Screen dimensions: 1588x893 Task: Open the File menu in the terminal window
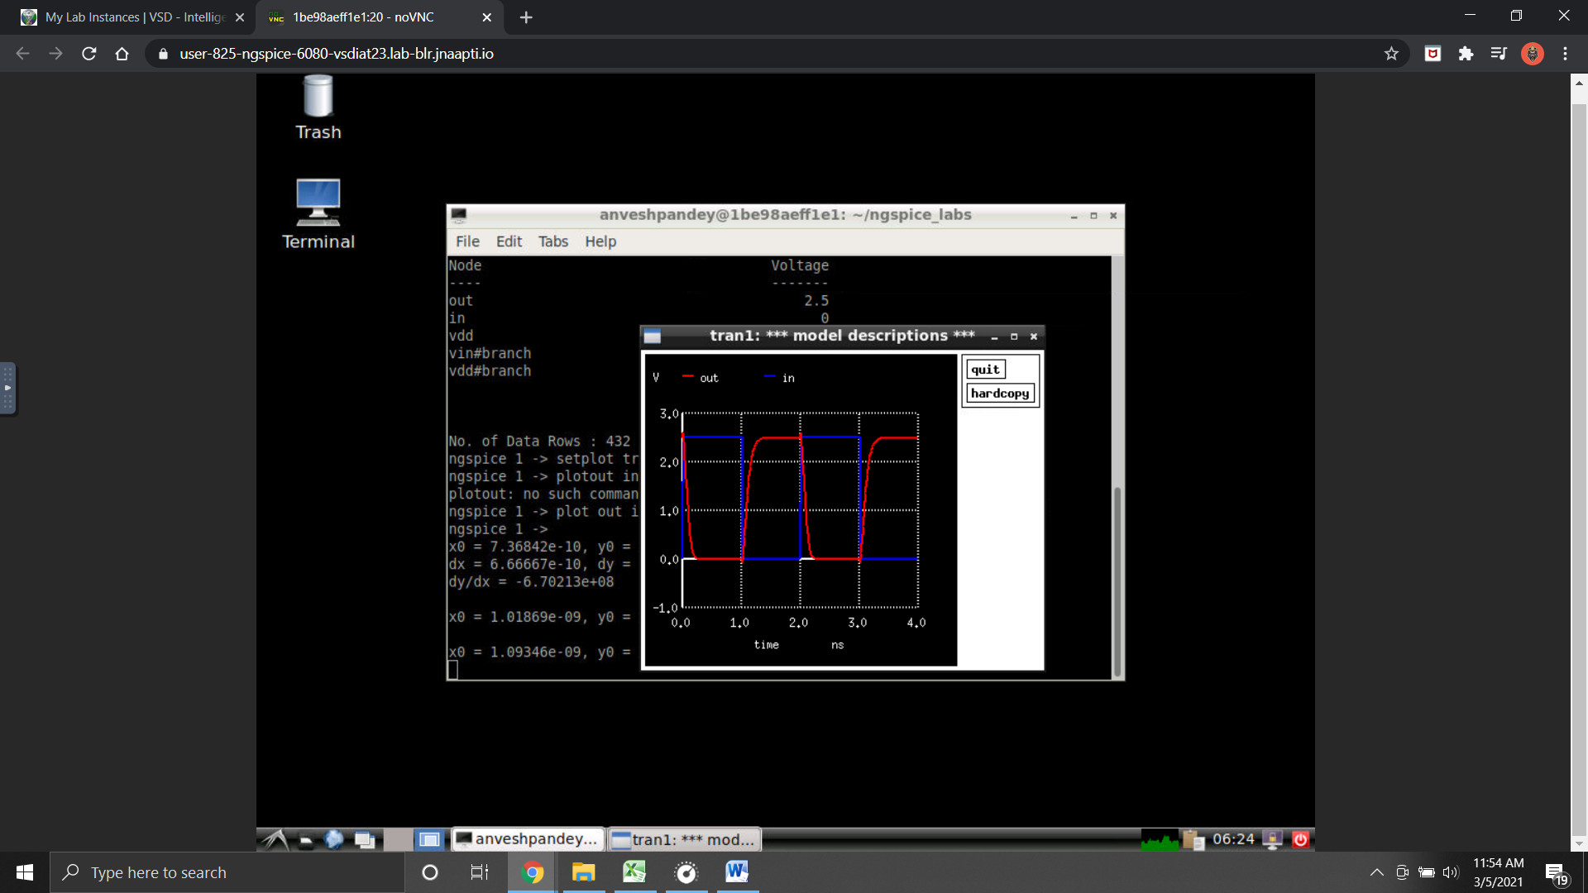[x=467, y=241]
